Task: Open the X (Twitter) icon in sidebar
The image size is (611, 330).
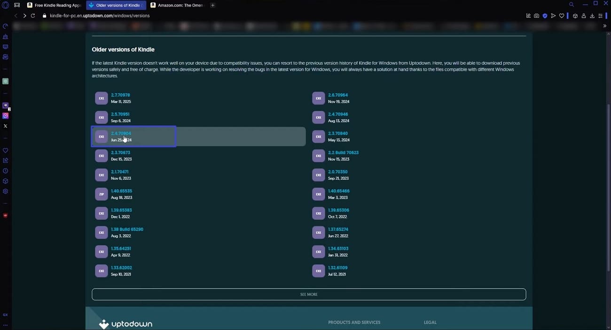Action: click(x=5, y=126)
